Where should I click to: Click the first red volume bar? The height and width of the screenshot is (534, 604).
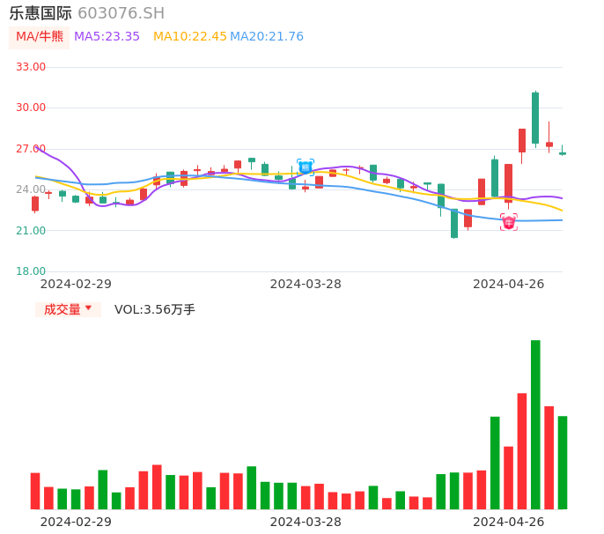pyautogui.click(x=35, y=491)
